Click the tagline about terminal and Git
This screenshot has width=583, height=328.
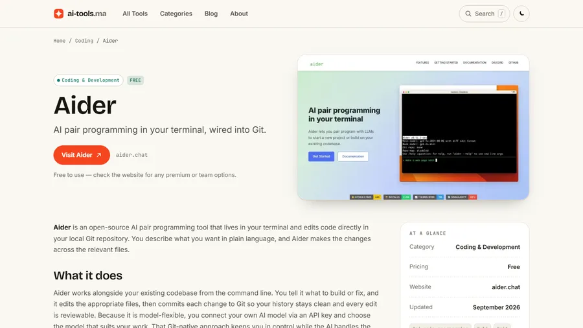[159, 130]
